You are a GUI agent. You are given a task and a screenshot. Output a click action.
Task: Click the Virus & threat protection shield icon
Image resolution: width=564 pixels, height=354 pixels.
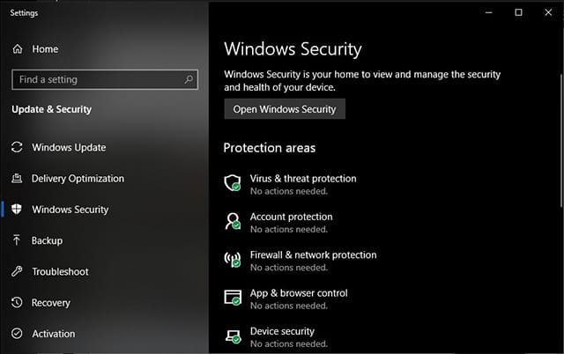pyautogui.click(x=233, y=183)
